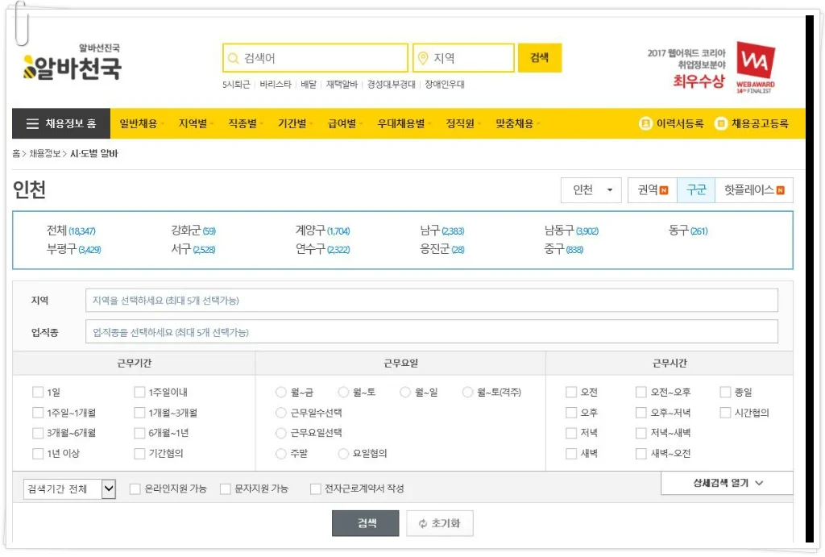The height and width of the screenshot is (557, 825).
Task: Select the 월~금 radio button
Action: point(281,393)
